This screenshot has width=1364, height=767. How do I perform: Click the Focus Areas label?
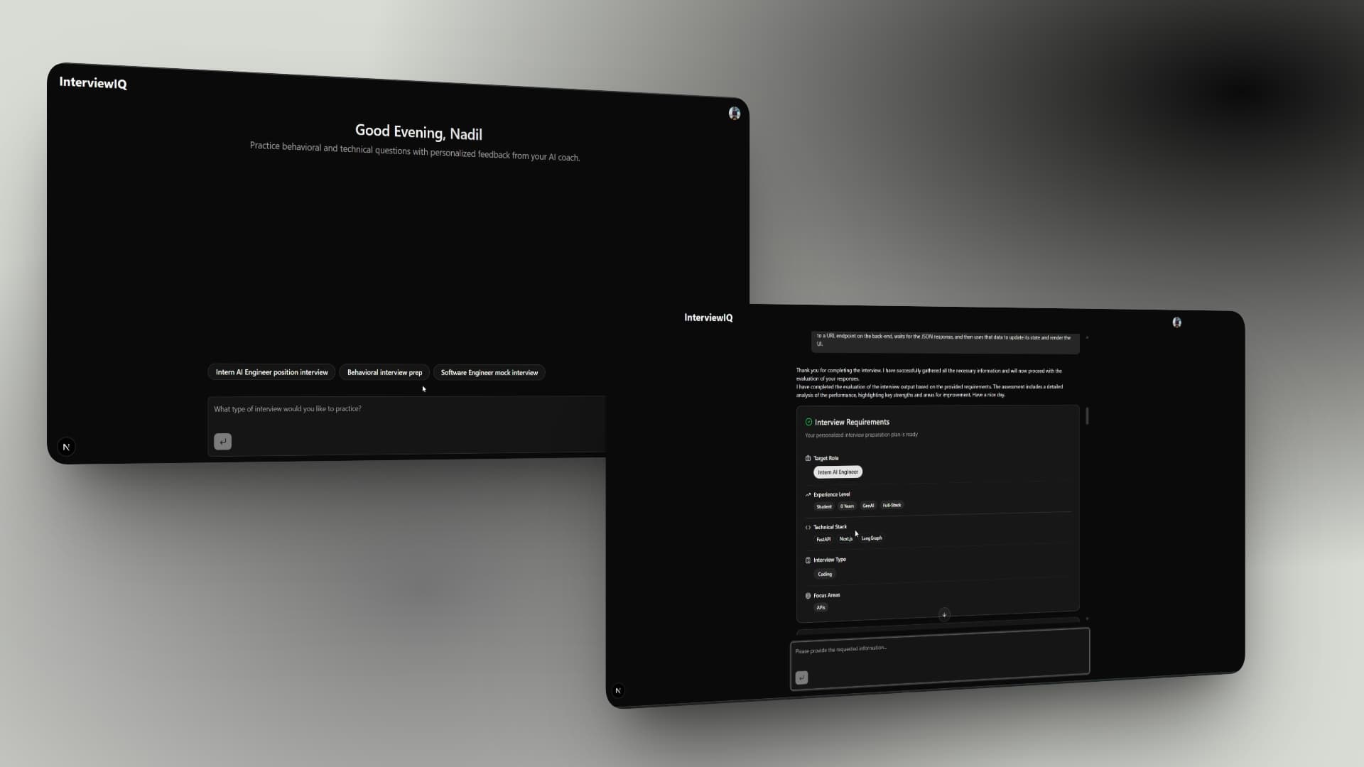[826, 595]
